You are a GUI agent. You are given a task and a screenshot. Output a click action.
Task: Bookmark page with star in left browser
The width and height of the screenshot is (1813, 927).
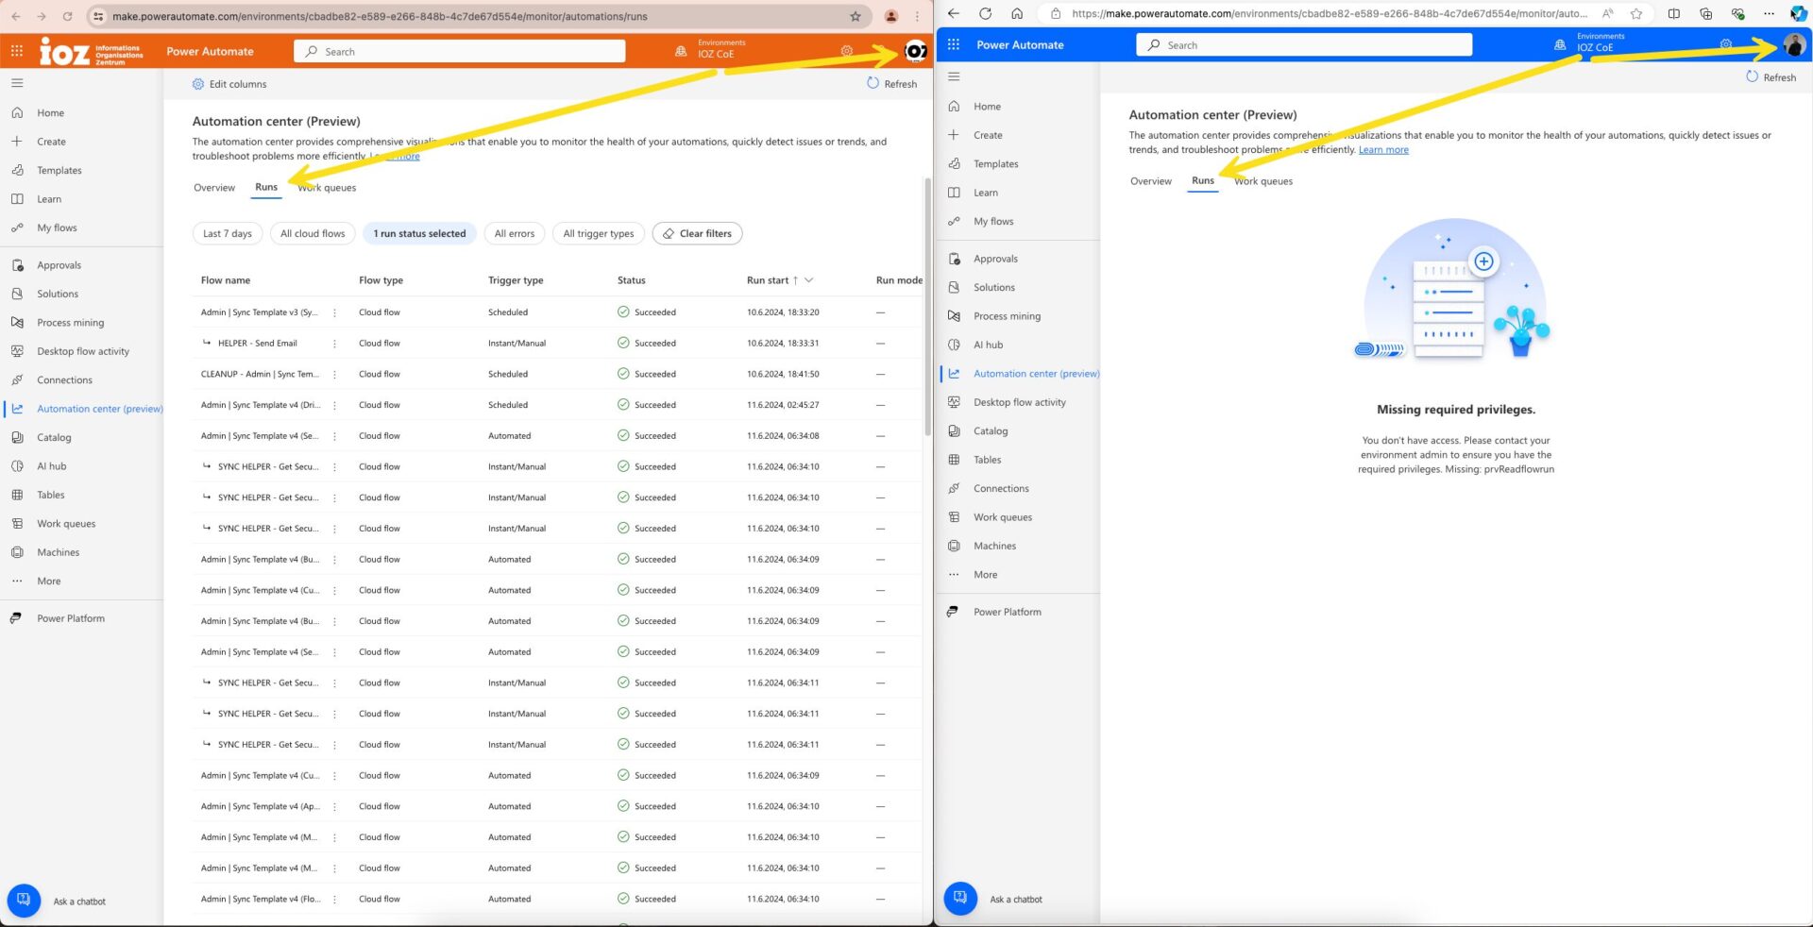[x=856, y=16]
